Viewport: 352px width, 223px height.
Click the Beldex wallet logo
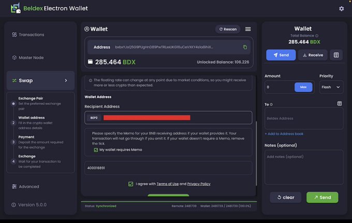(16, 8)
